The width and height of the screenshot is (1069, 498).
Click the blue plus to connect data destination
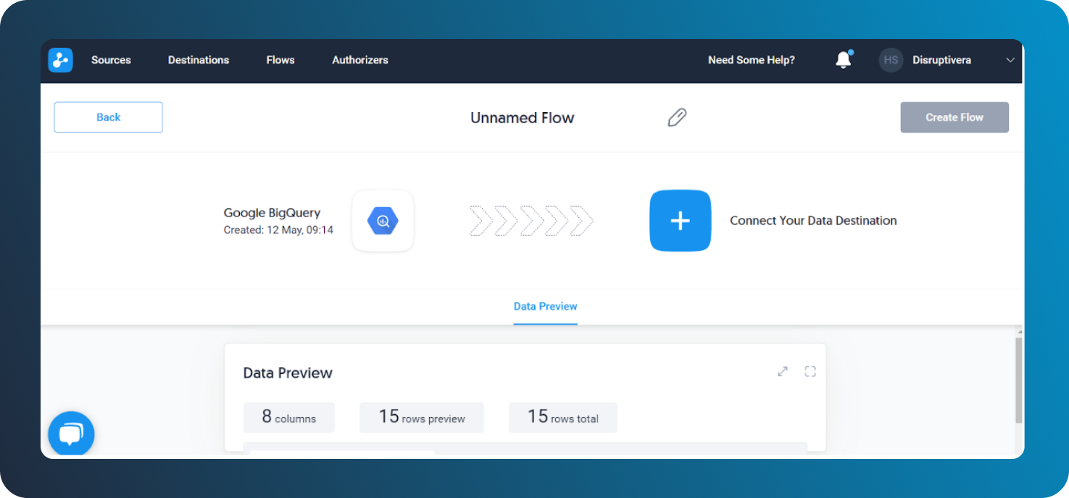[680, 221]
